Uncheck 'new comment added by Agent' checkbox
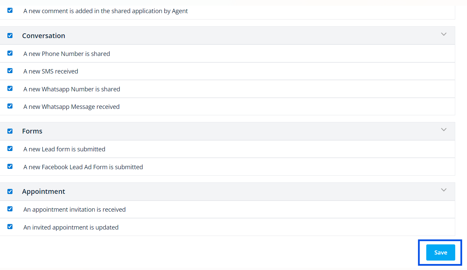Screen dimensions: 467x270 pyautogui.click(x=10, y=10)
